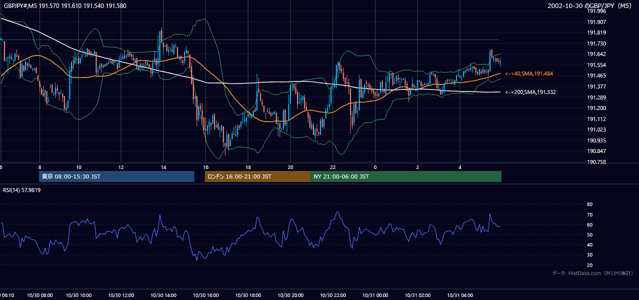This screenshot has height=300, width=639.
Task: Click hour tick 2 under price chart
Action: [x=417, y=167]
